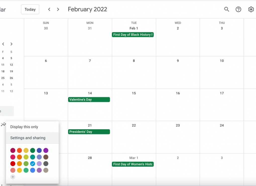Open the Valentine's Day event
256x186 pixels.
[89, 99]
